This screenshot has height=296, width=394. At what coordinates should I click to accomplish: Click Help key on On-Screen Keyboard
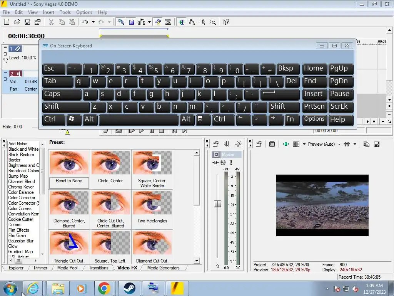(x=341, y=119)
